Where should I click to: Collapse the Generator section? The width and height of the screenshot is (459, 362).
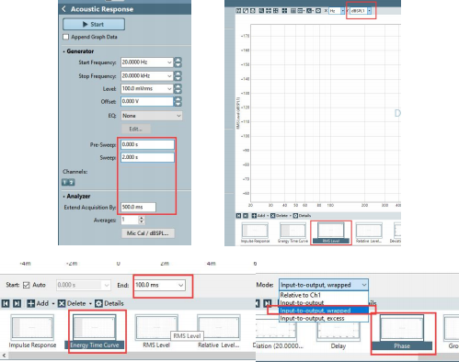(x=63, y=51)
